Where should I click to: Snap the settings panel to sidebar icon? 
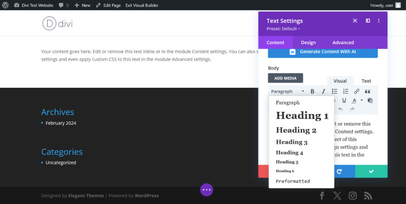368,21
